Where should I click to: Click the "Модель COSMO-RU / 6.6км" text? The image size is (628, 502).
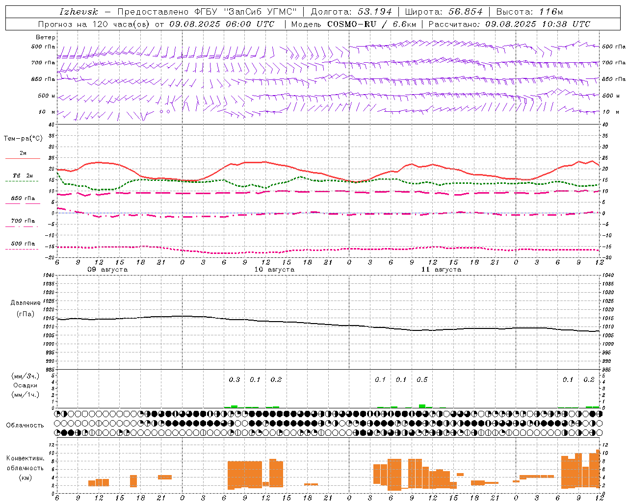(x=354, y=24)
